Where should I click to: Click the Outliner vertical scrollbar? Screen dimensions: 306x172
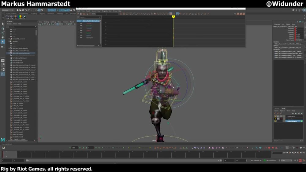(36, 32)
